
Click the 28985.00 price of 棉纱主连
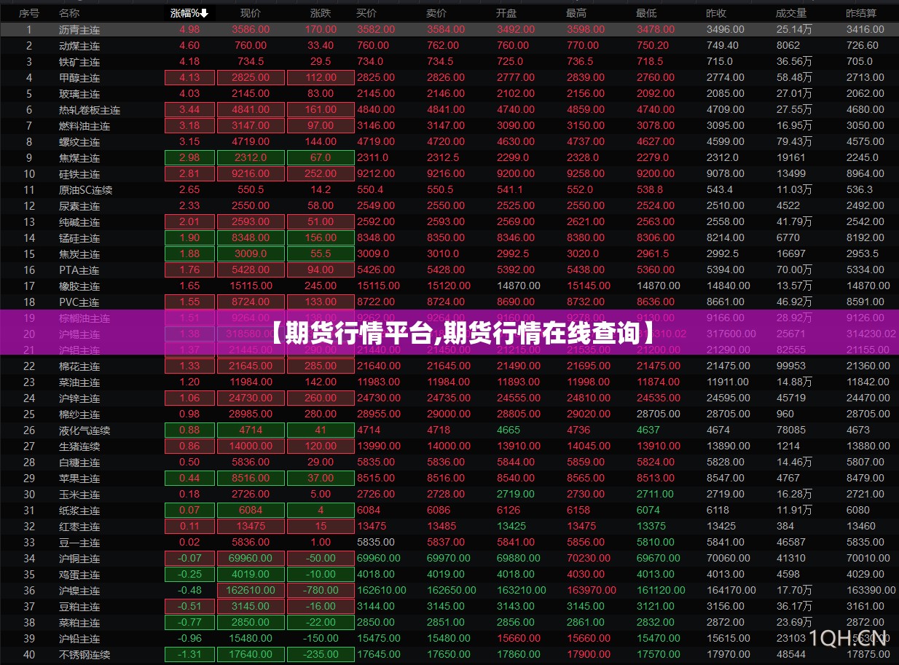251,414
